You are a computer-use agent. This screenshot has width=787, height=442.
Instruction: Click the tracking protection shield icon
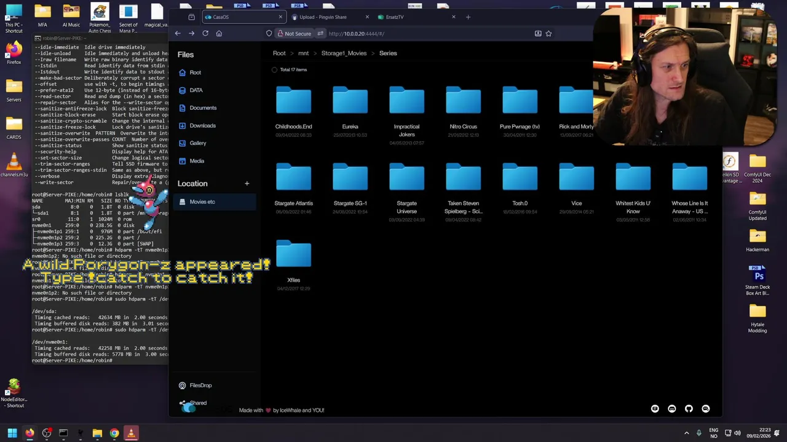(x=269, y=34)
